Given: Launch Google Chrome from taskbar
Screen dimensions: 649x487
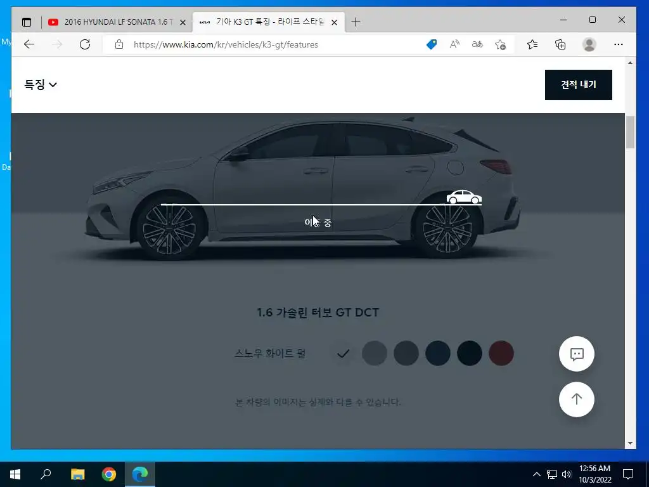Looking at the screenshot, I should [109, 474].
